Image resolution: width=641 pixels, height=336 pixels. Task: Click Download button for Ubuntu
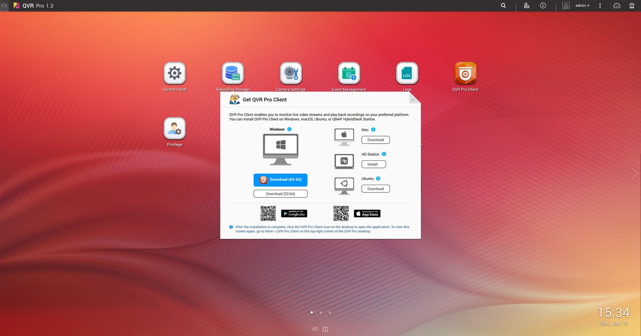375,189
